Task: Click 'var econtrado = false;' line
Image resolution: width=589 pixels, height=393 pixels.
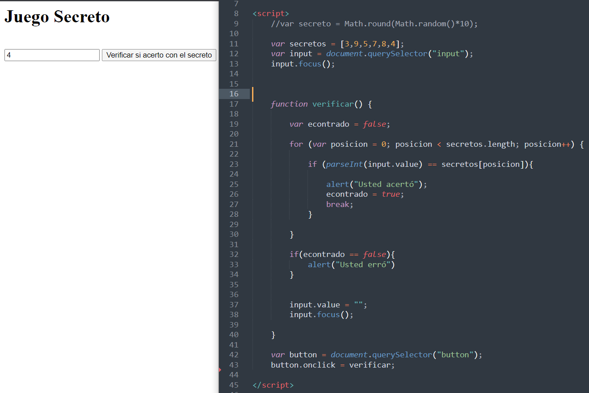Action: [340, 124]
